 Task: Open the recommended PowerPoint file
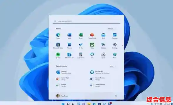click(x=63, y=79)
